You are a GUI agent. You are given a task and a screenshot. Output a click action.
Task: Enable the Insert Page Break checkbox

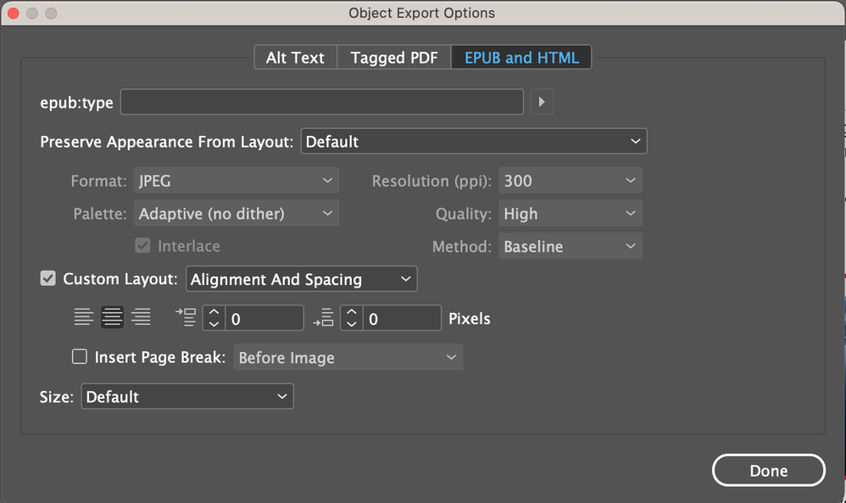[x=80, y=357]
